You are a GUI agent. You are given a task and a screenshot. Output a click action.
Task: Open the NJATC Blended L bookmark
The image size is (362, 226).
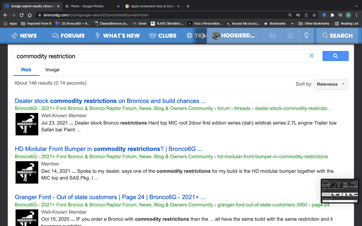click(x=167, y=24)
